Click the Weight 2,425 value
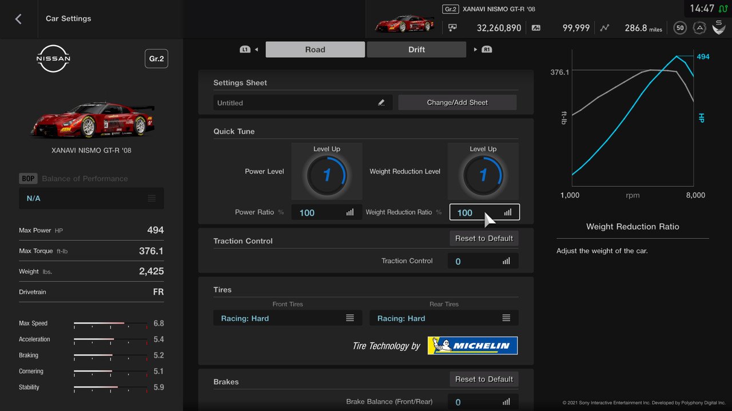 pyautogui.click(x=152, y=271)
